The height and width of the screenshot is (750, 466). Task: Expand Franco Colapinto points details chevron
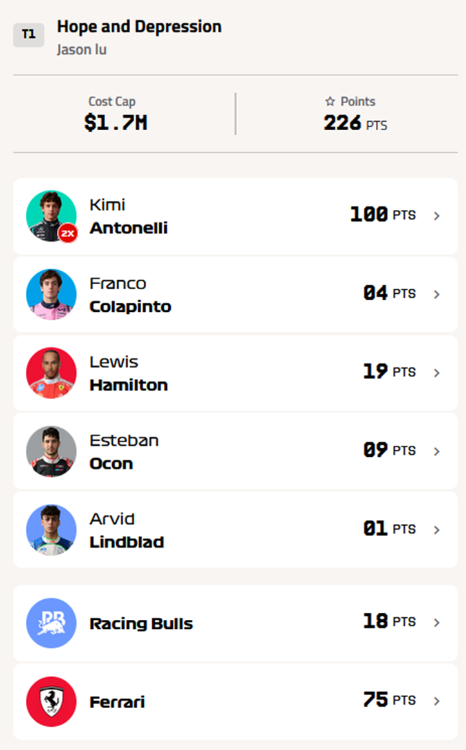point(437,294)
